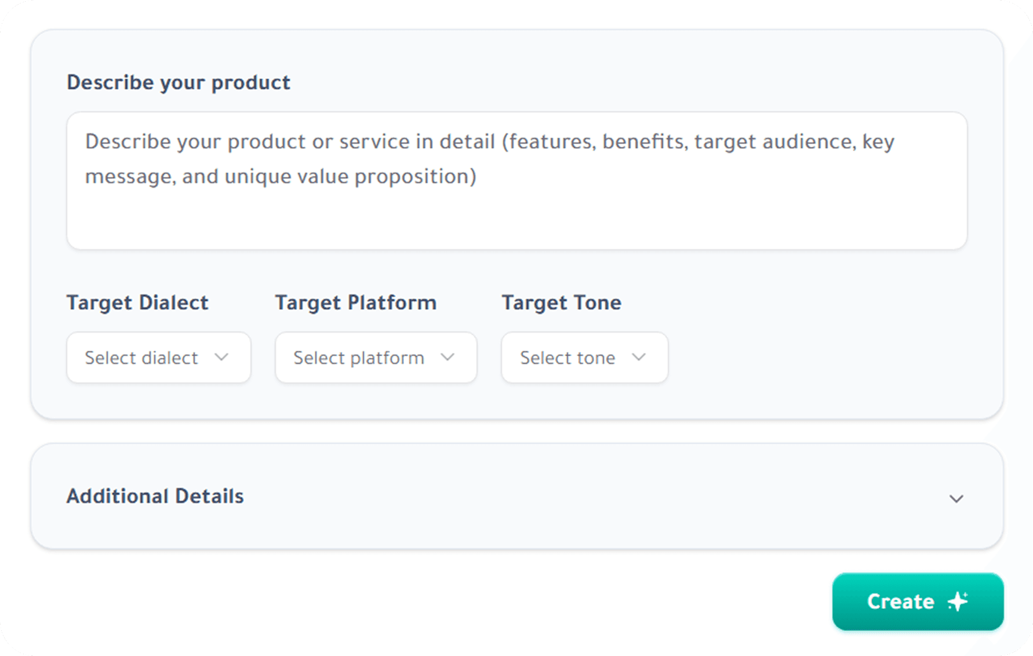Click the Create button

[918, 602]
